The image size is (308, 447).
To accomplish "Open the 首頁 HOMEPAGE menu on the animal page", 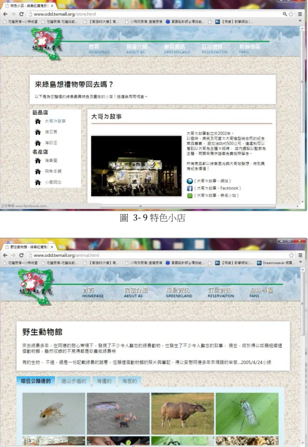I will coord(93,293).
